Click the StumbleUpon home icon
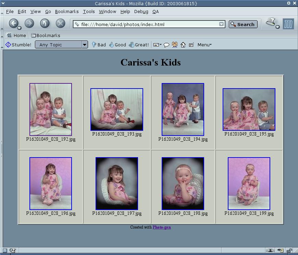298x255 pixels. tap(183, 45)
